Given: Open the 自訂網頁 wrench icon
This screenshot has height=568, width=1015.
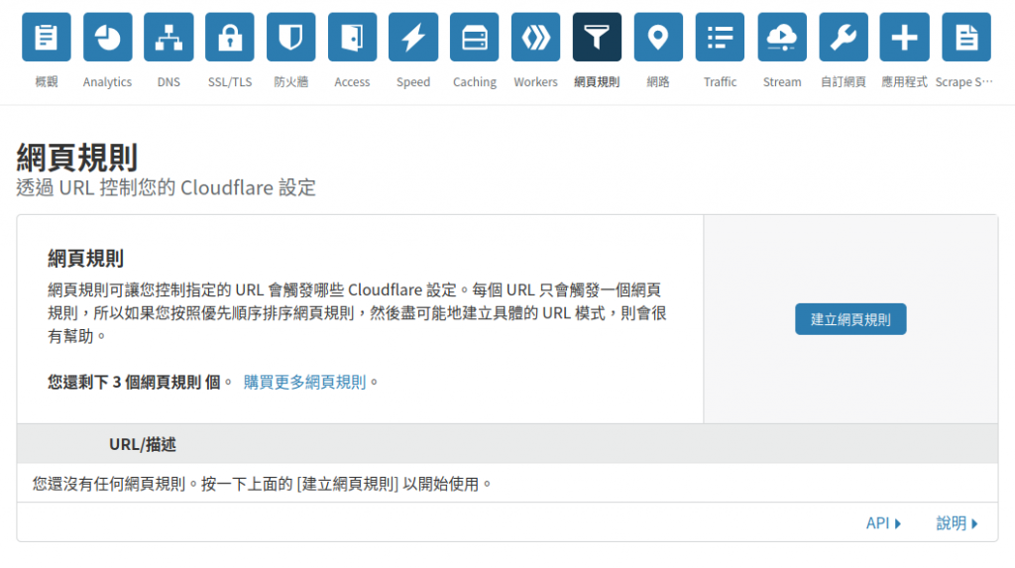Looking at the screenshot, I should 844,37.
